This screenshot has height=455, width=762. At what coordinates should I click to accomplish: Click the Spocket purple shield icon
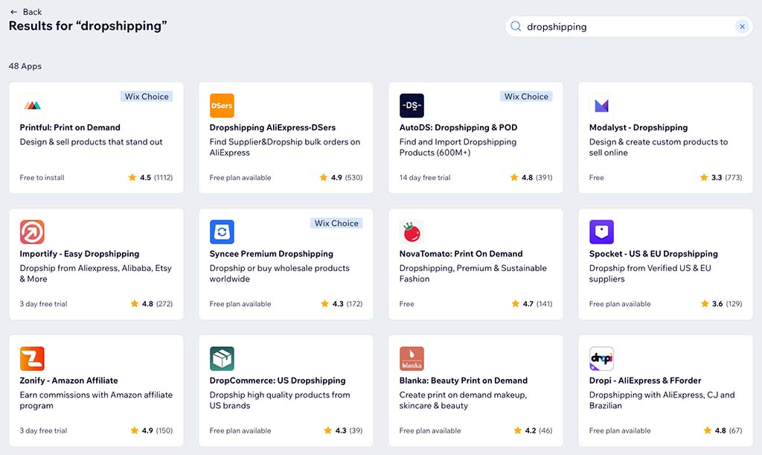[x=601, y=232]
